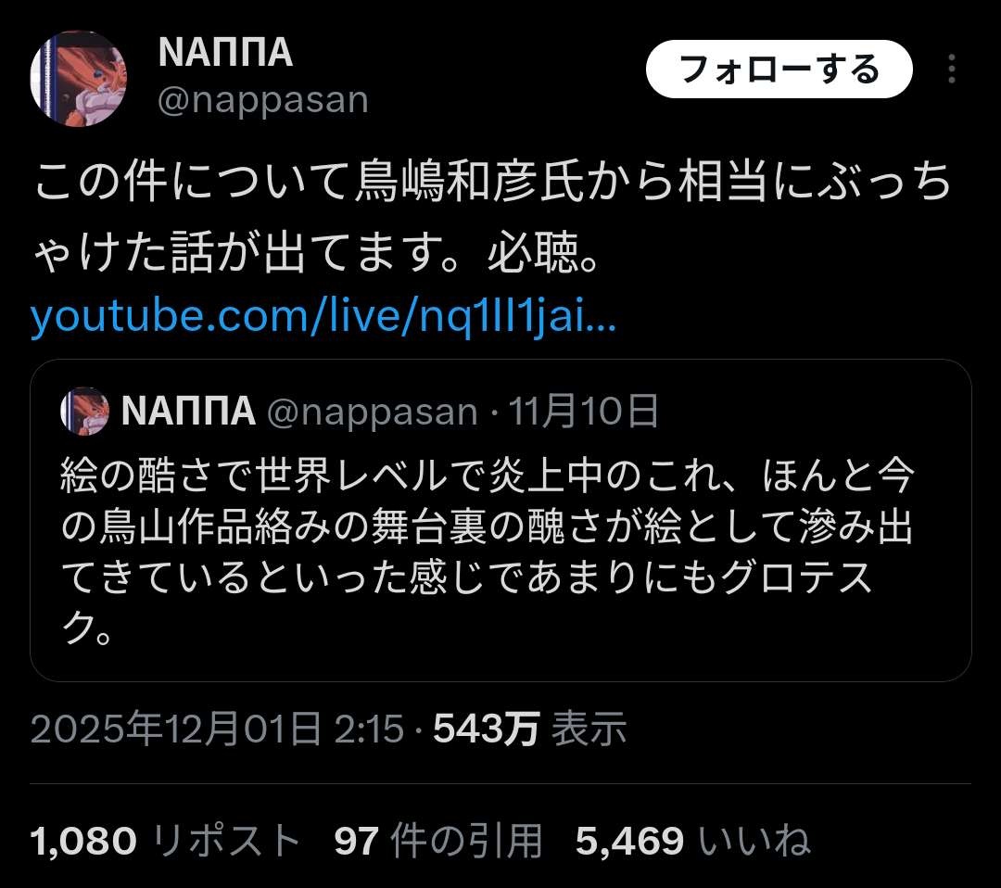The width and height of the screenshot is (1001, 888).
Task: Click the 11月10日 date of quoted post
Action: 583,411
